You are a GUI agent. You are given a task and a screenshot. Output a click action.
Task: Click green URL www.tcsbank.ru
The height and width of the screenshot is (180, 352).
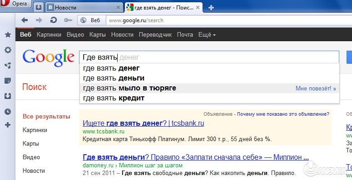(x=104, y=131)
